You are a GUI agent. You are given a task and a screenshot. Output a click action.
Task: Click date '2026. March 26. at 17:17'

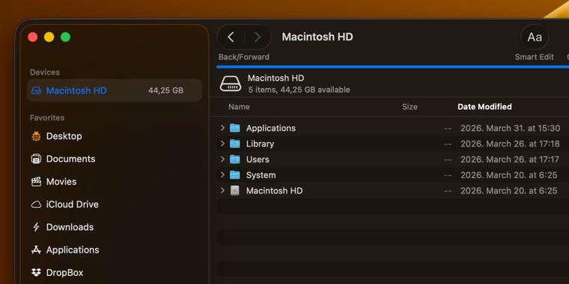point(510,159)
